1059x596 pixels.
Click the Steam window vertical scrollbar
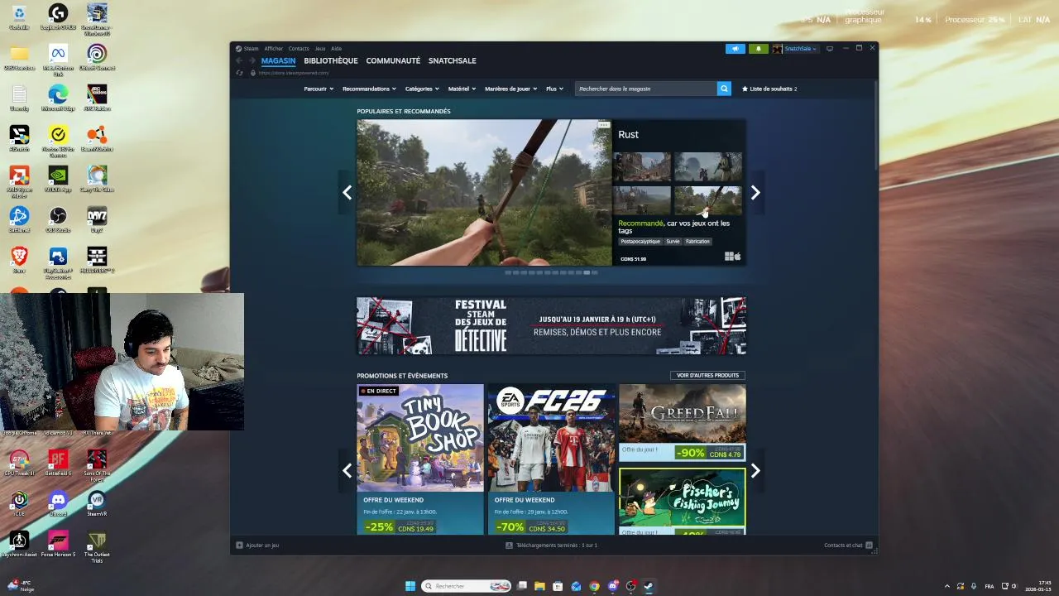[x=875, y=124]
